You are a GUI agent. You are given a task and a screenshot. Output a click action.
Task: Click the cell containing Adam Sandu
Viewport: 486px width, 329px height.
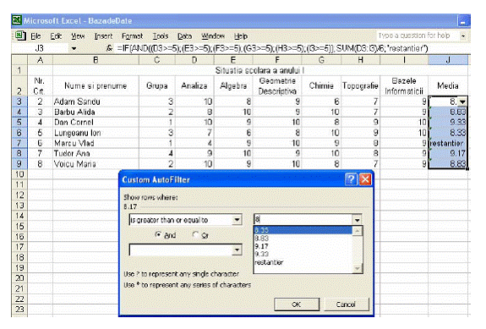(96, 101)
